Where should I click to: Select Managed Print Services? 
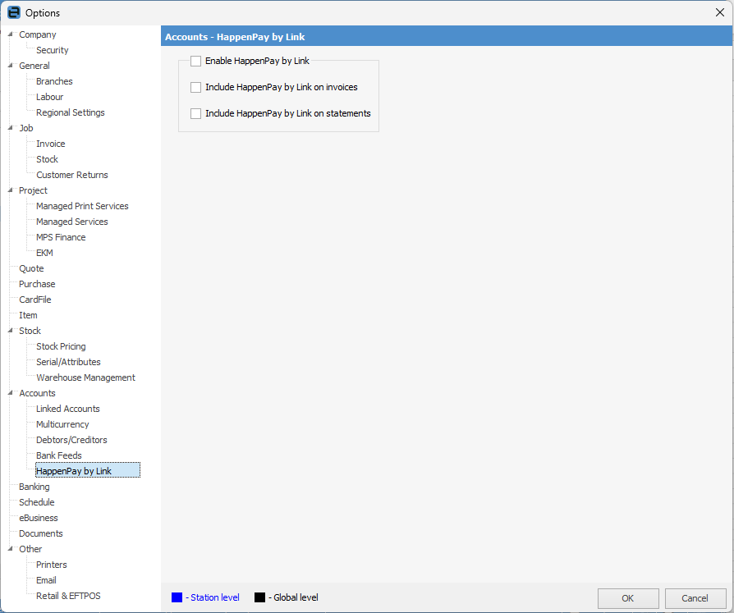click(82, 206)
